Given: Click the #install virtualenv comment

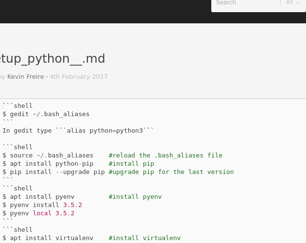Looking at the screenshot, I should tap(145, 238).
